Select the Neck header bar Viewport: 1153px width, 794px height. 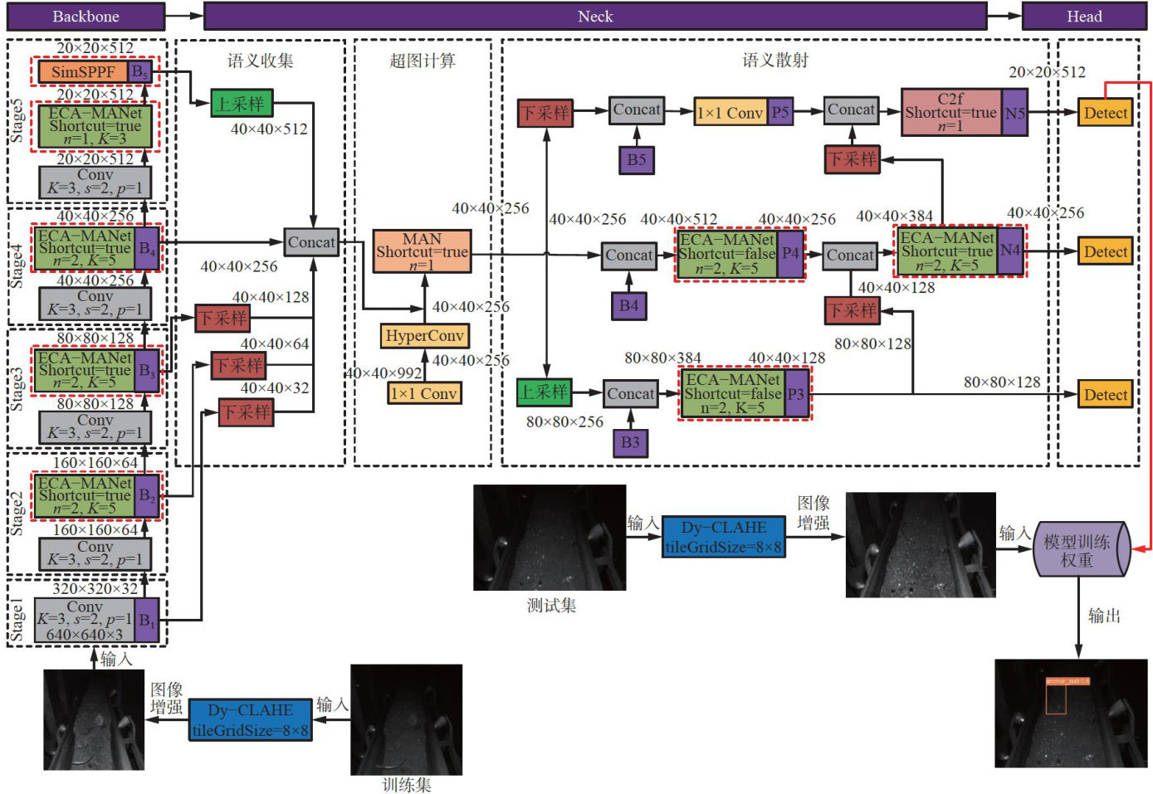click(x=595, y=16)
